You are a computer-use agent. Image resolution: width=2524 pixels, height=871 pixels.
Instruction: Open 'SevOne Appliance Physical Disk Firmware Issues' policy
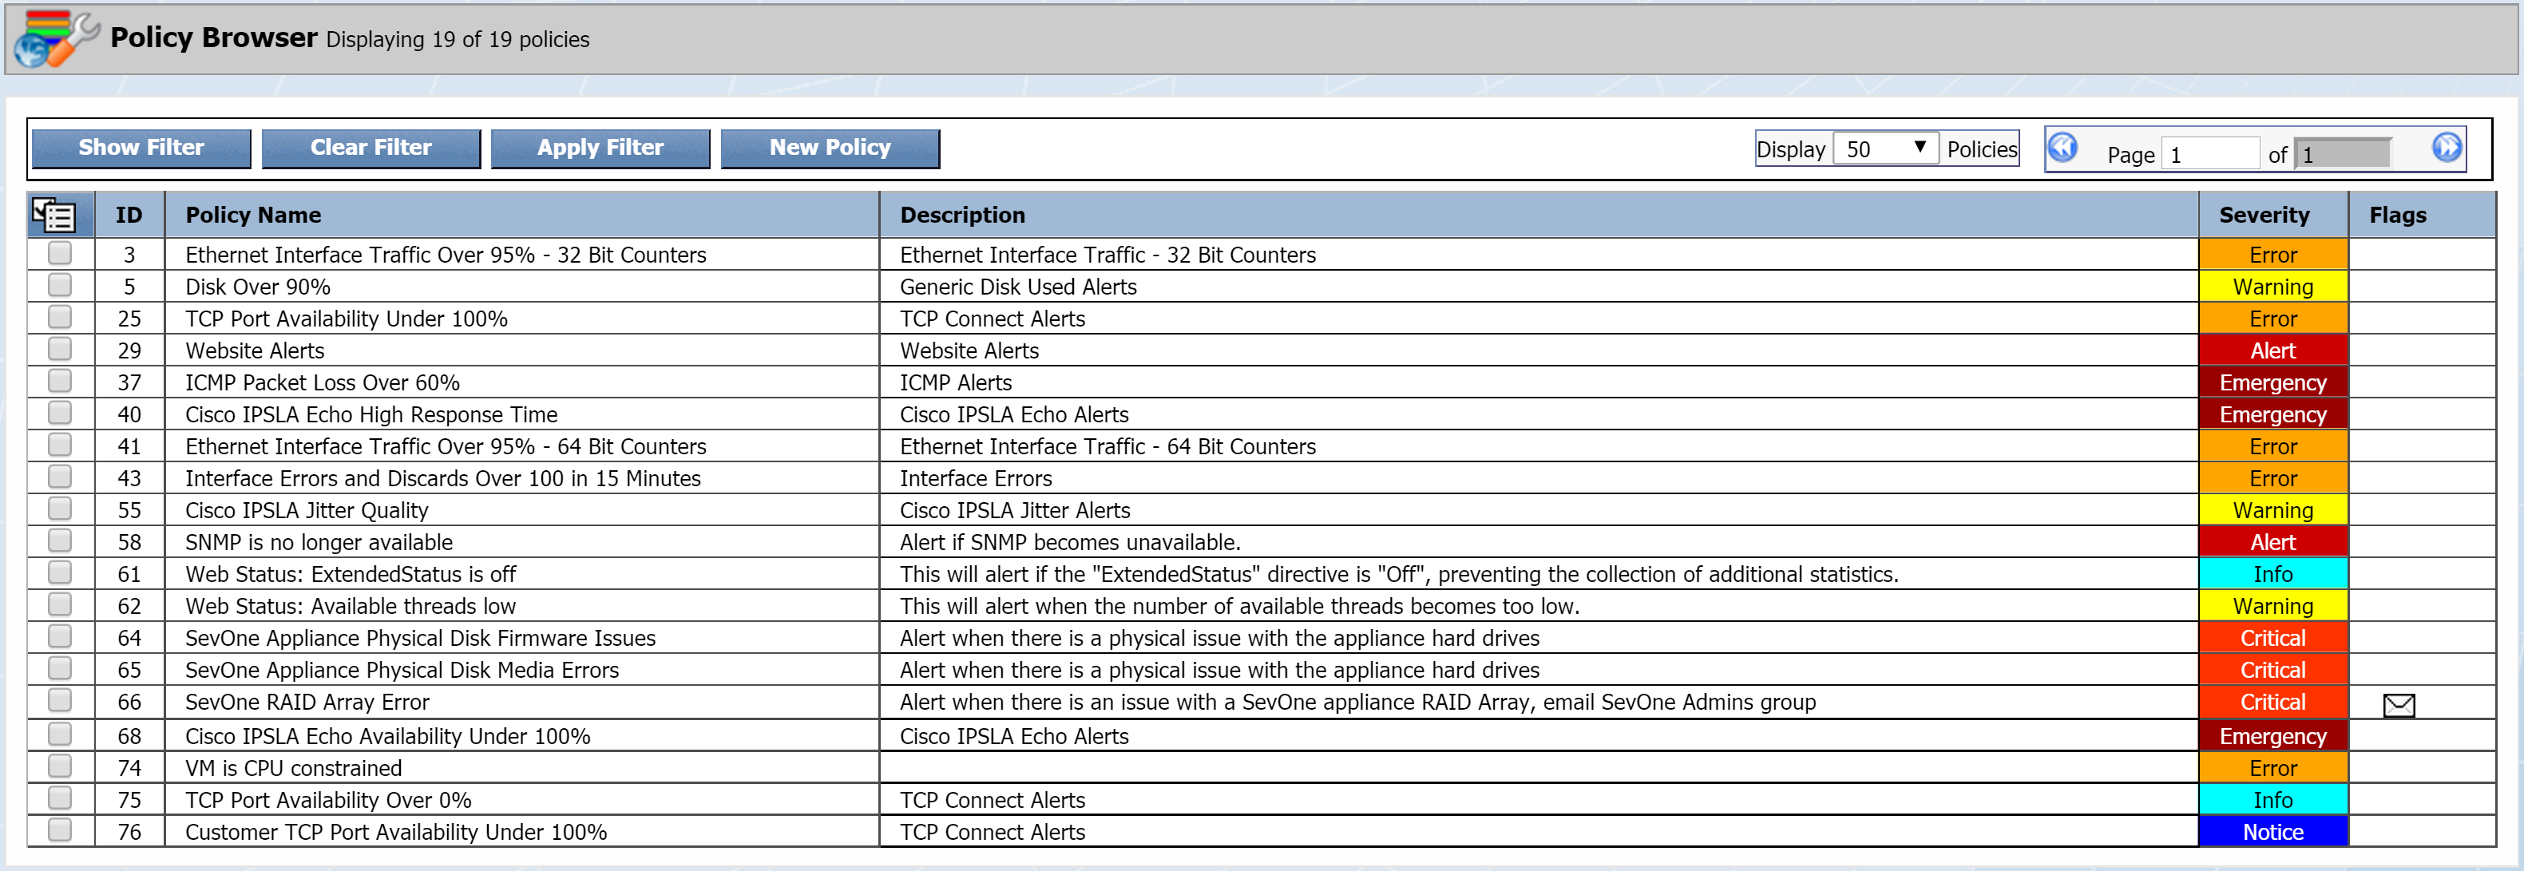(x=420, y=638)
